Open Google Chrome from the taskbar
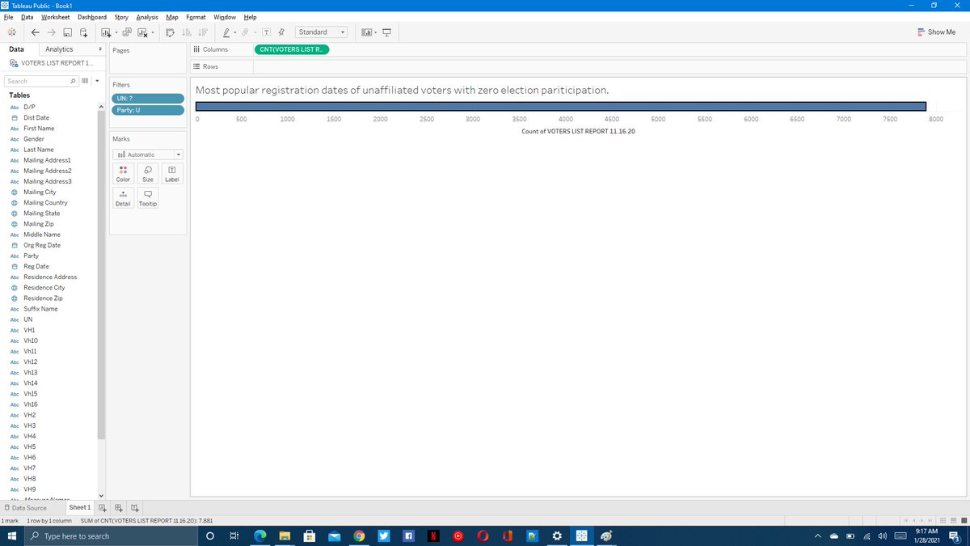Image resolution: width=970 pixels, height=546 pixels. point(360,536)
